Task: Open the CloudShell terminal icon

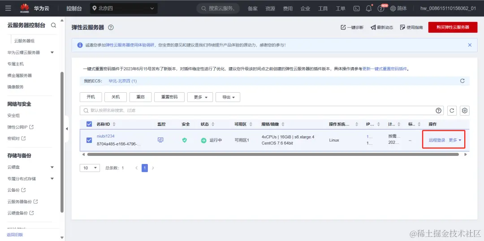Action: pyautogui.click(x=357, y=9)
